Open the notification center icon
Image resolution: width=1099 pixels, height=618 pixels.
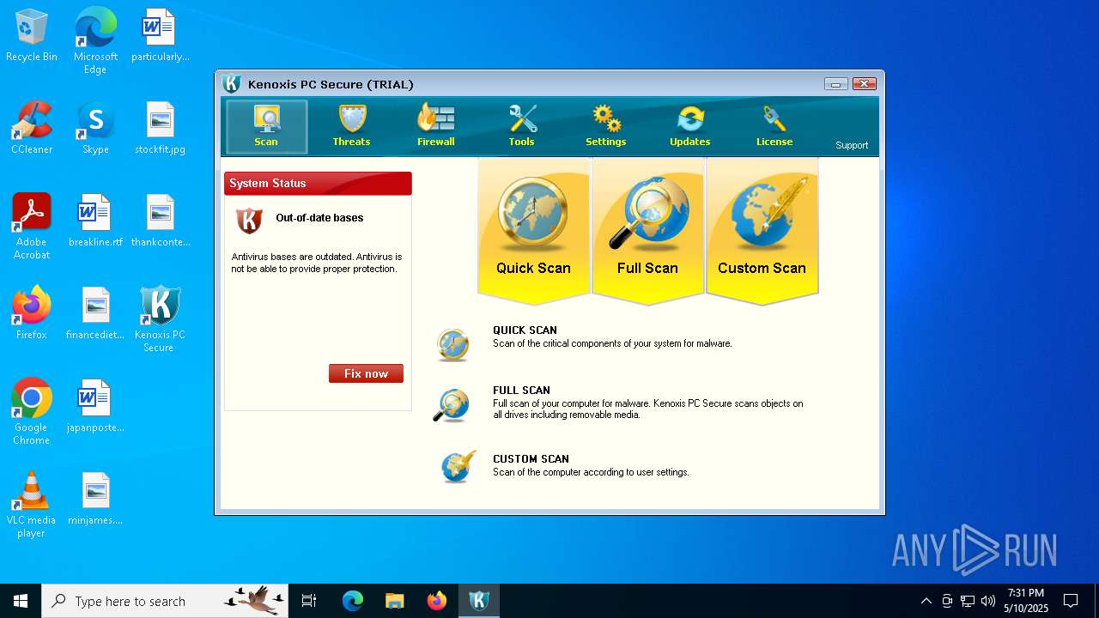1071,601
